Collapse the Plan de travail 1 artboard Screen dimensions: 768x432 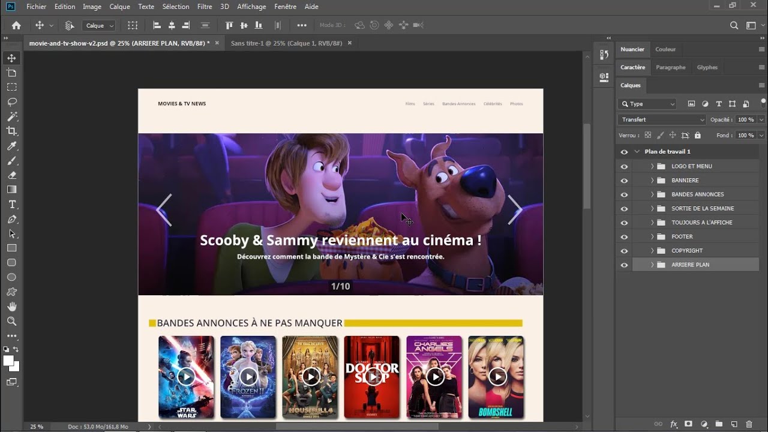tap(637, 152)
